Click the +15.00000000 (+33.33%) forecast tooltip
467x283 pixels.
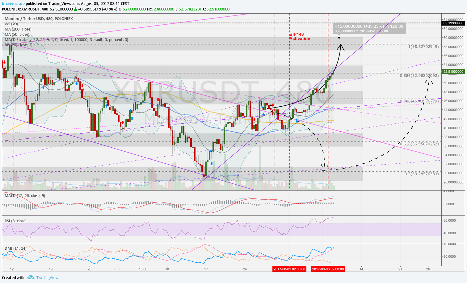point(369,29)
